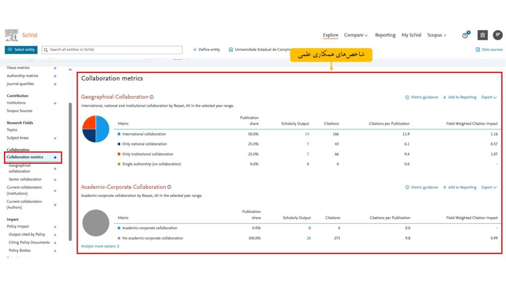This screenshot has height=284, width=506.
Task: Open Subject Areas in the sidebar
Action: pos(17,138)
